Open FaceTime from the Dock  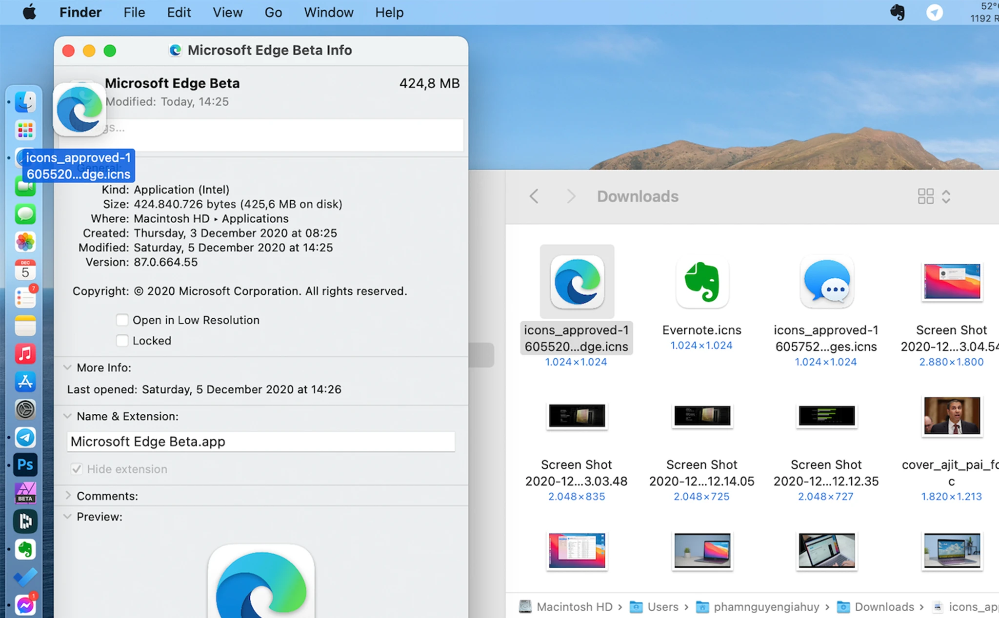pyautogui.click(x=25, y=187)
